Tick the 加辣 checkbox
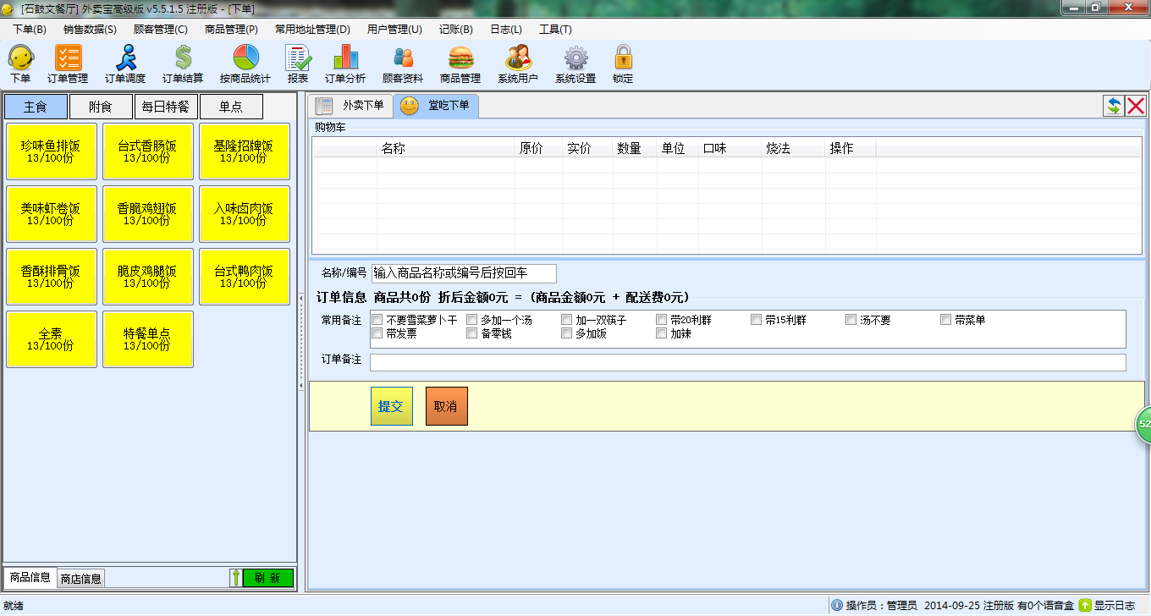The width and height of the screenshot is (1151, 616). coord(662,334)
